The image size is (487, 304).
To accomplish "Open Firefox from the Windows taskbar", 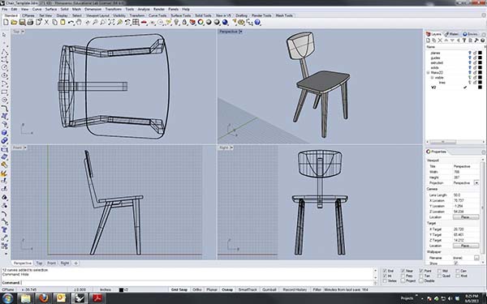I will click(44, 298).
